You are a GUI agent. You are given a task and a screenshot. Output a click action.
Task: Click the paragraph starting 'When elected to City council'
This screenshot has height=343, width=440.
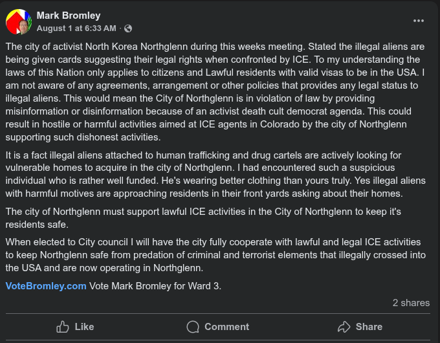(x=214, y=254)
